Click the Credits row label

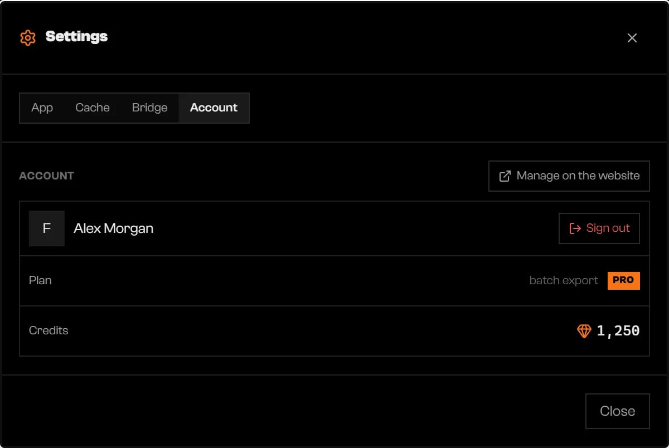tap(49, 331)
